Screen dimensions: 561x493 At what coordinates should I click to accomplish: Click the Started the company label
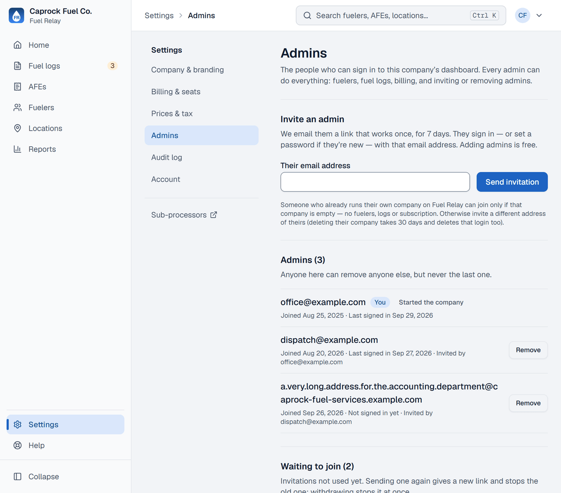pyautogui.click(x=431, y=302)
